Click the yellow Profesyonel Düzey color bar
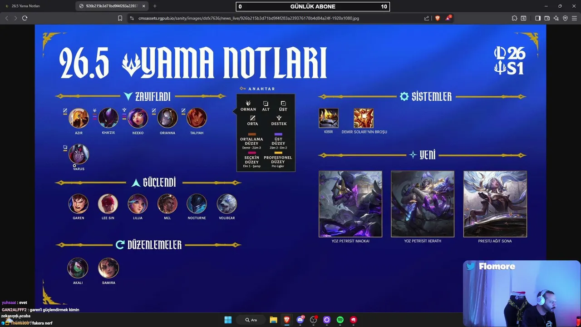581x327 pixels. [x=278, y=153]
